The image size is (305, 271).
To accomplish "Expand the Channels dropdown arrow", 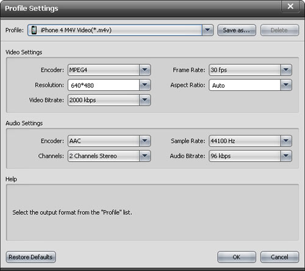I will coord(145,156).
